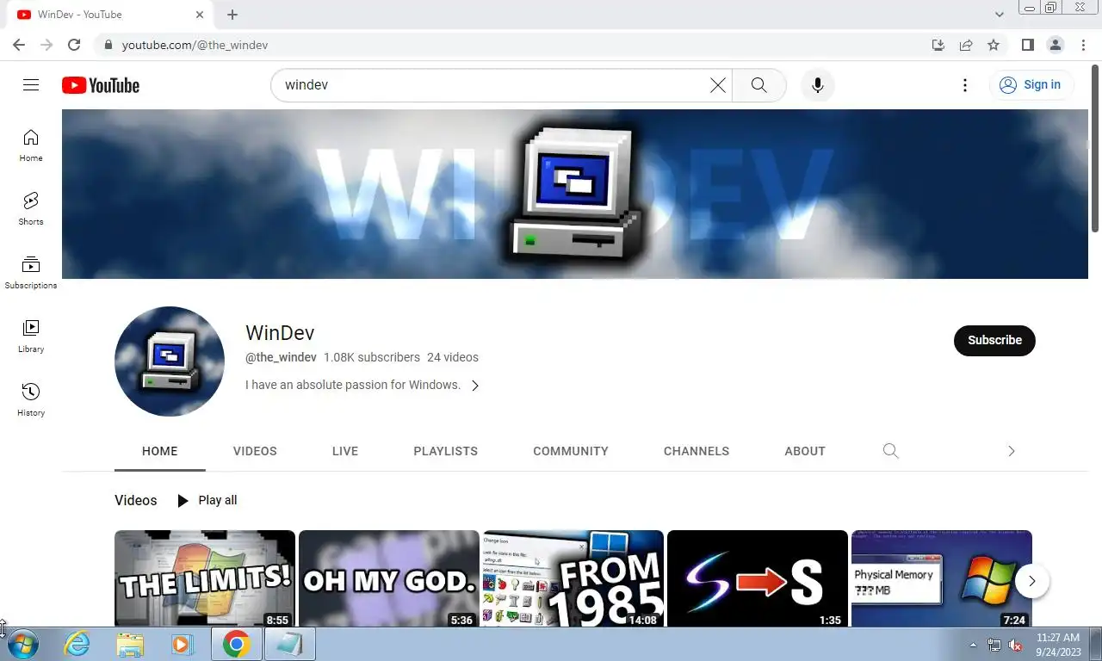Close the WinDev - YouTube tab
Screen dimensions: 1102x661
tap(200, 15)
